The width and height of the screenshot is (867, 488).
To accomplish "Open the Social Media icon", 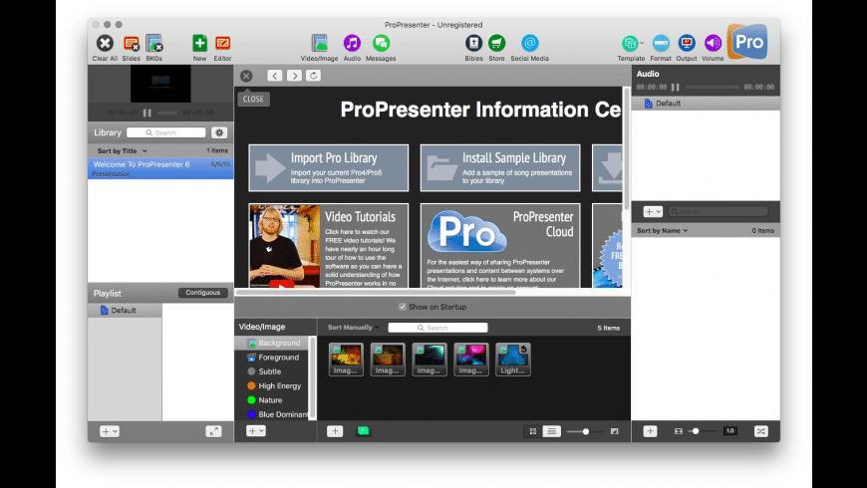I will click(530, 43).
